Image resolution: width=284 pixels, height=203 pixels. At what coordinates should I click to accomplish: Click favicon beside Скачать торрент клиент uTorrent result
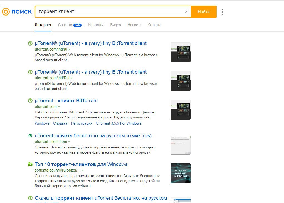point(30,198)
